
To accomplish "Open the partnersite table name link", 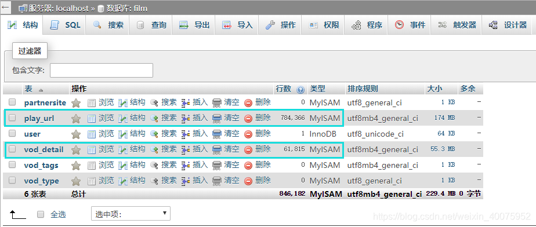I will tap(45, 102).
